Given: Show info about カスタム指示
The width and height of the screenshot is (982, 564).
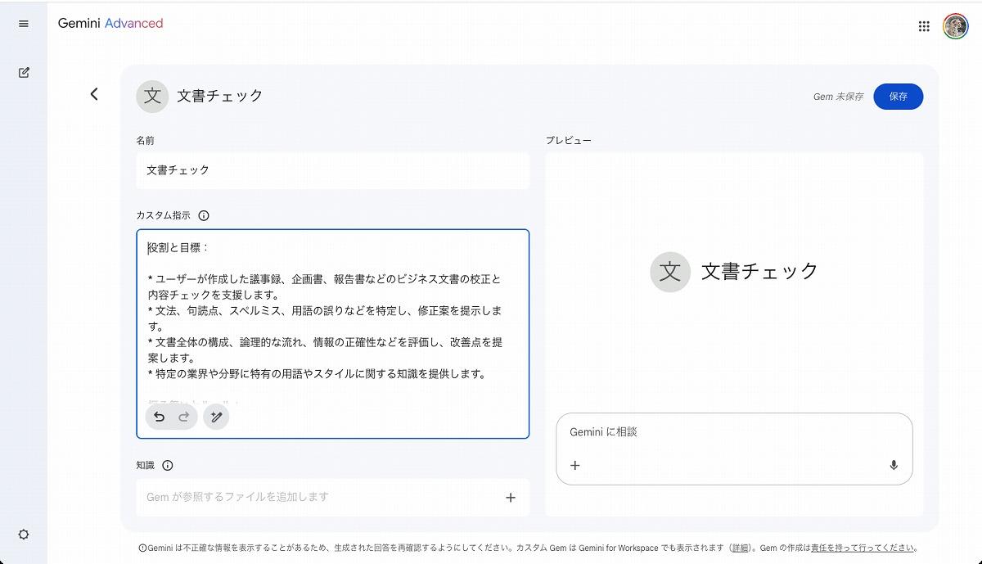Looking at the screenshot, I should pos(204,216).
